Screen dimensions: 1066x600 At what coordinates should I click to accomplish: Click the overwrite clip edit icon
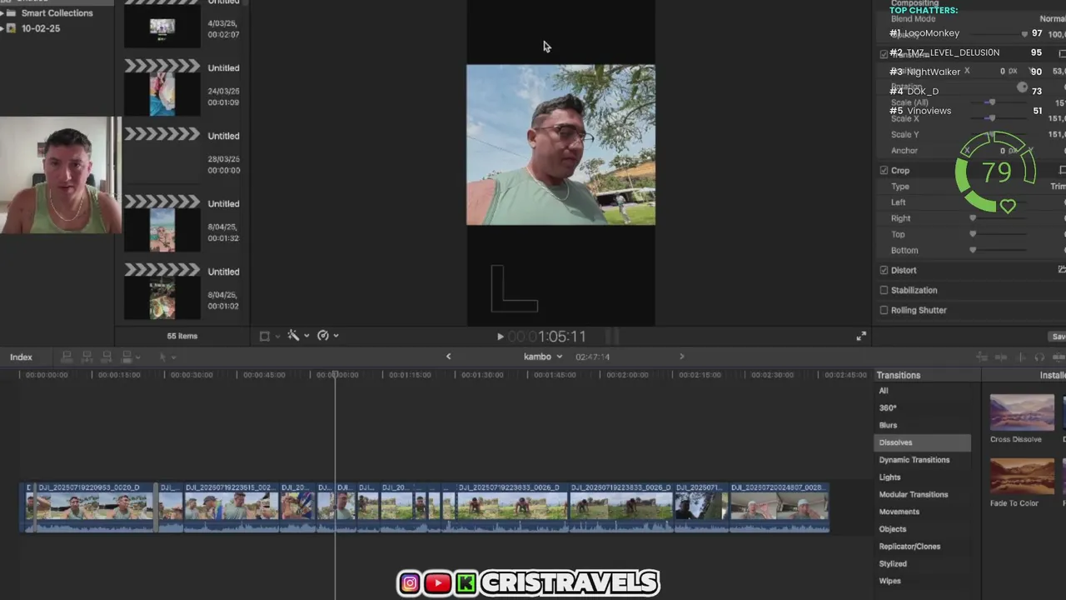coord(127,357)
